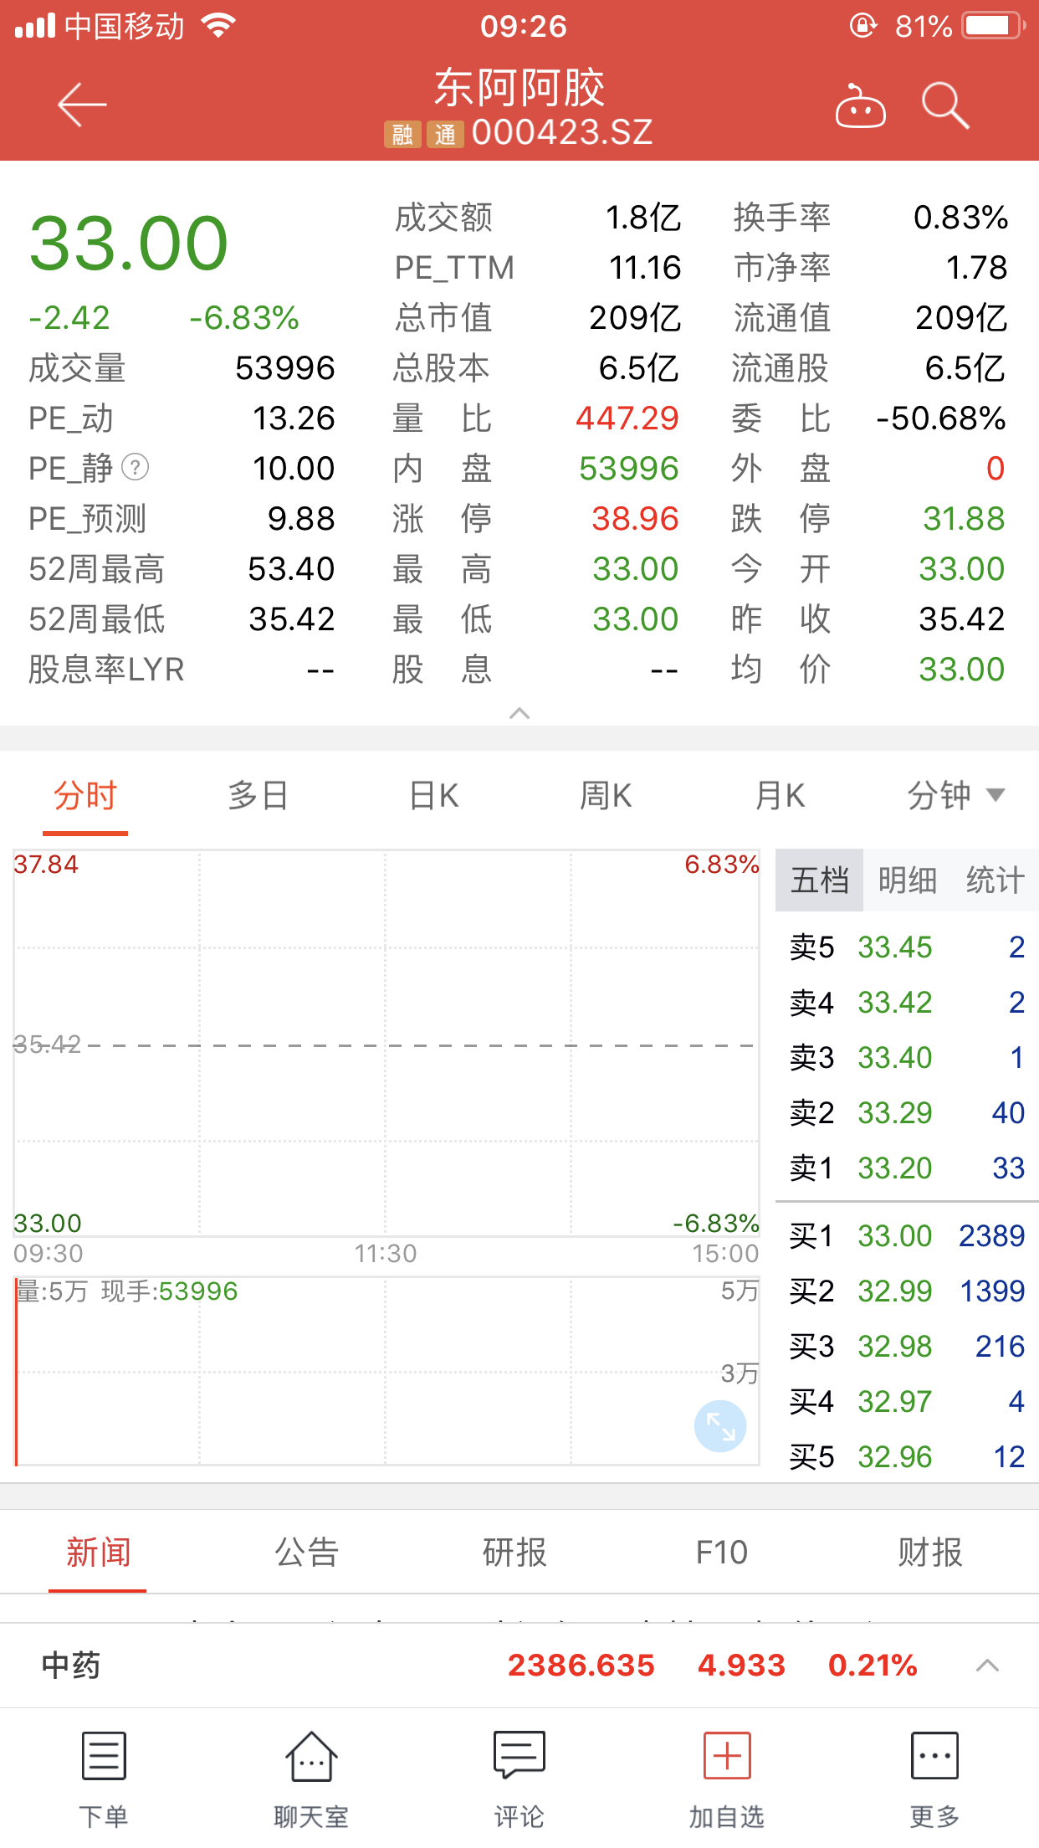This screenshot has width=1039, height=1848.
Task: Tap the 融 margin trading badge
Action: [402, 134]
